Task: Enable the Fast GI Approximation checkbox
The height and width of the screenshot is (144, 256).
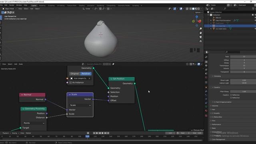Action: click(215, 102)
